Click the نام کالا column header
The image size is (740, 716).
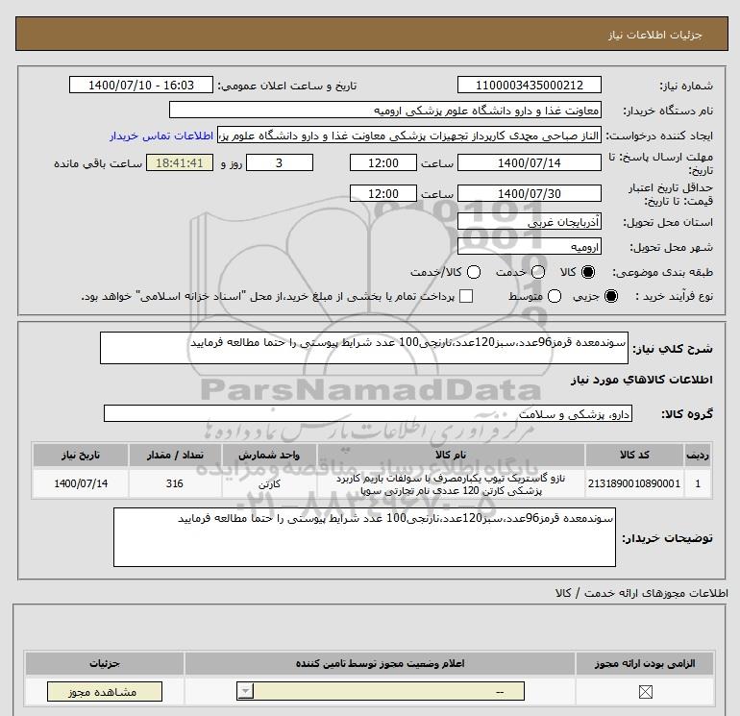click(x=451, y=455)
